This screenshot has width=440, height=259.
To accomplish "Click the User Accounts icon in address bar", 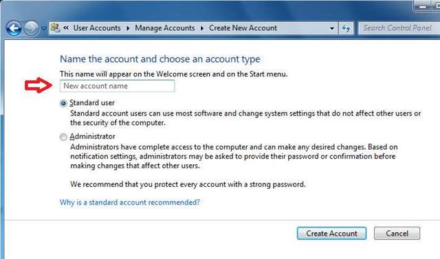I will (x=55, y=27).
